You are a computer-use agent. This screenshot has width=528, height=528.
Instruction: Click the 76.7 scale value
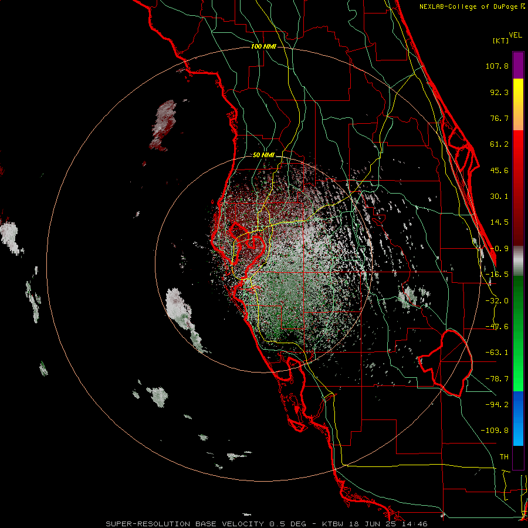pos(499,118)
